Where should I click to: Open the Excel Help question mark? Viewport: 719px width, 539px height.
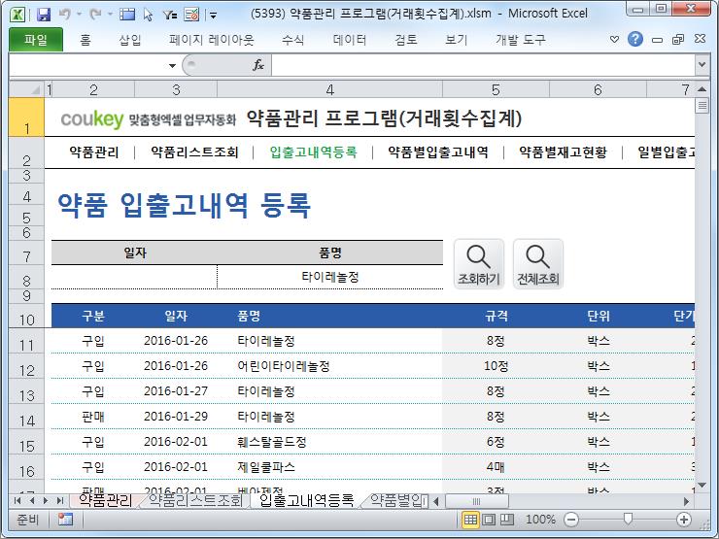[635, 40]
